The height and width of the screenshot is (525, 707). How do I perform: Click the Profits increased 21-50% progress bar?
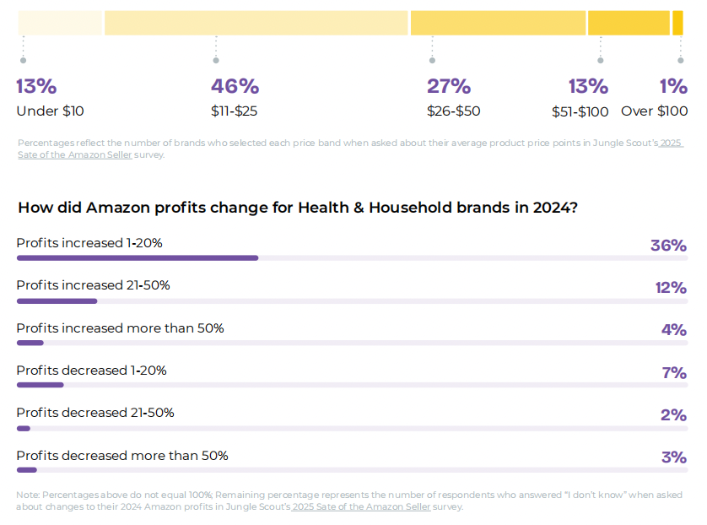pos(57,300)
